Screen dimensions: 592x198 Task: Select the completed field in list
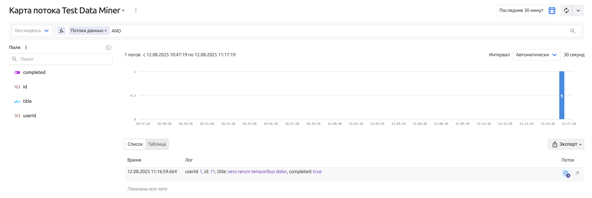34,72
